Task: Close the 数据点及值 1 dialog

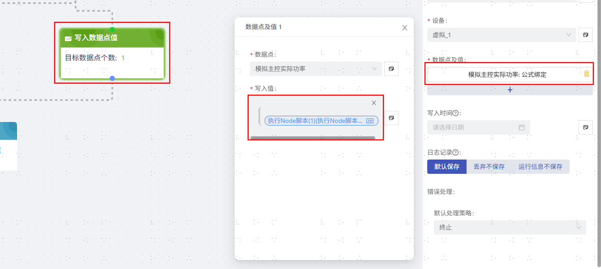Action: (405, 28)
